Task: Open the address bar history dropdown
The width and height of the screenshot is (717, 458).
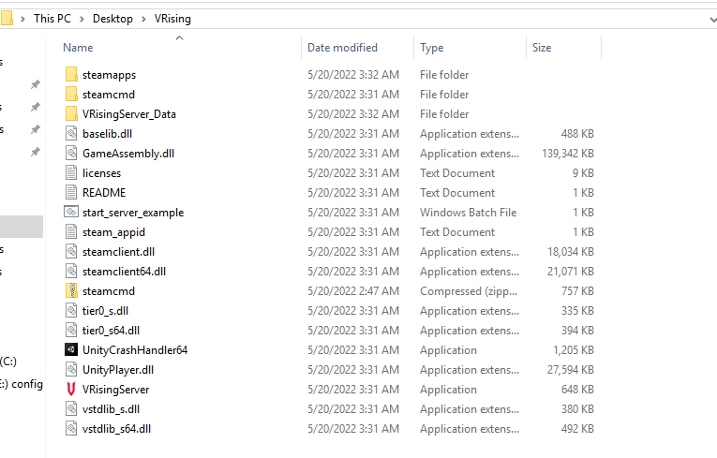Action: click(x=713, y=19)
